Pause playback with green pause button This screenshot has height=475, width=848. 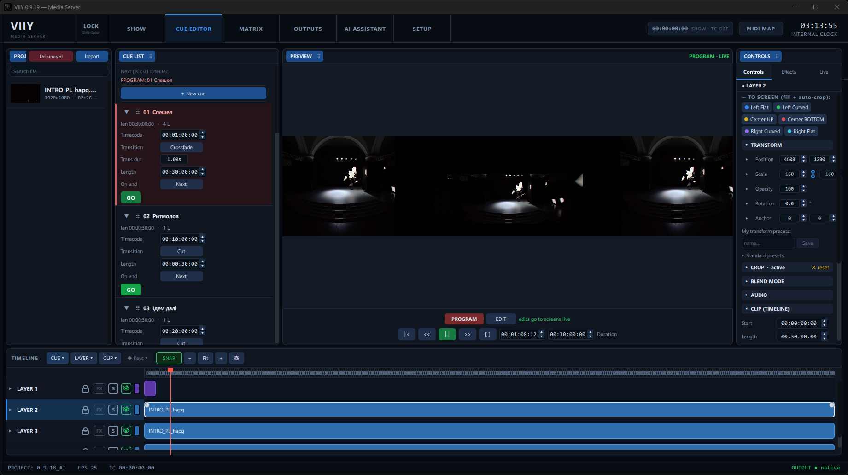point(447,334)
